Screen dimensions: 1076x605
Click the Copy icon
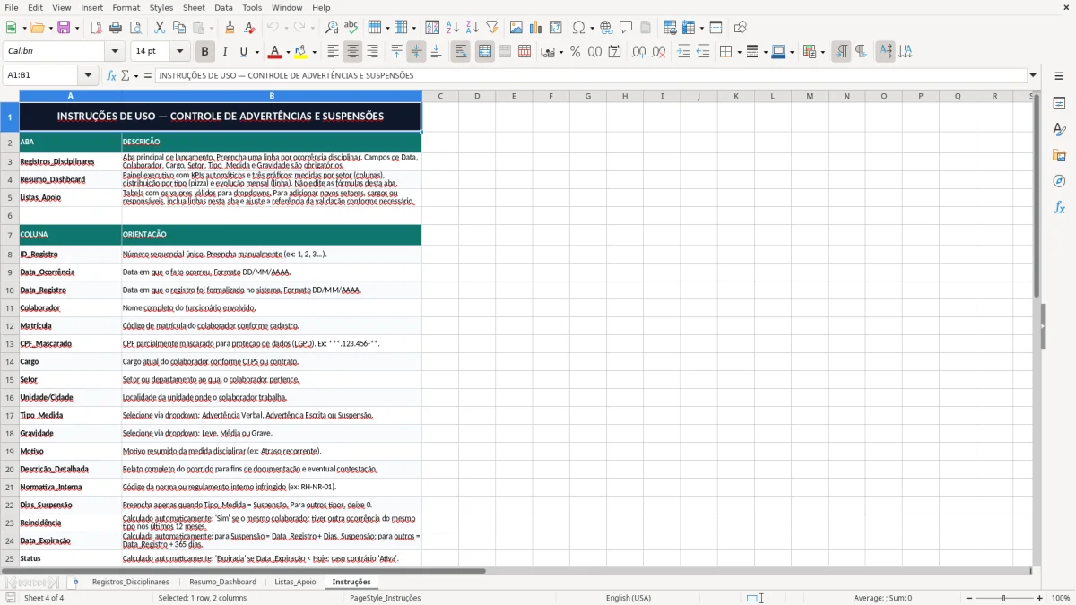point(179,28)
